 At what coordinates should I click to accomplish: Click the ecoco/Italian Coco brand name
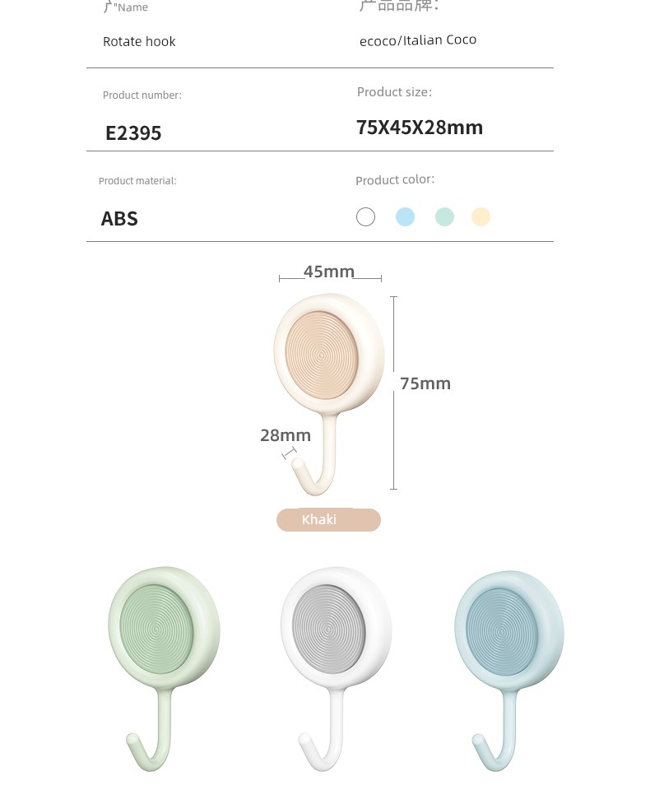point(418,39)
